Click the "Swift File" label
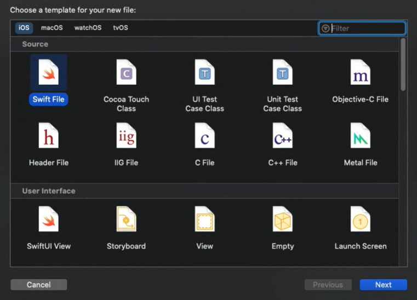 tap(48, 100)
